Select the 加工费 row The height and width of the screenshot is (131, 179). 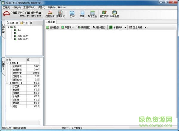(26, 86)
